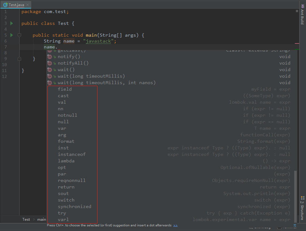The width and height of the screenshot is (306, 231).
Task: Click the Ant Build spider icon
Action: point(303,6)
